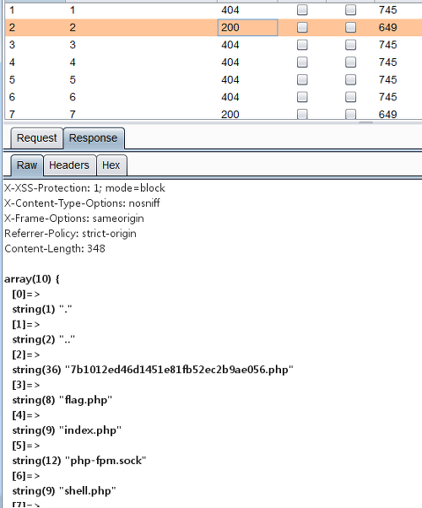Tick the second checkbox in row 4

click(x=351, y=62)
